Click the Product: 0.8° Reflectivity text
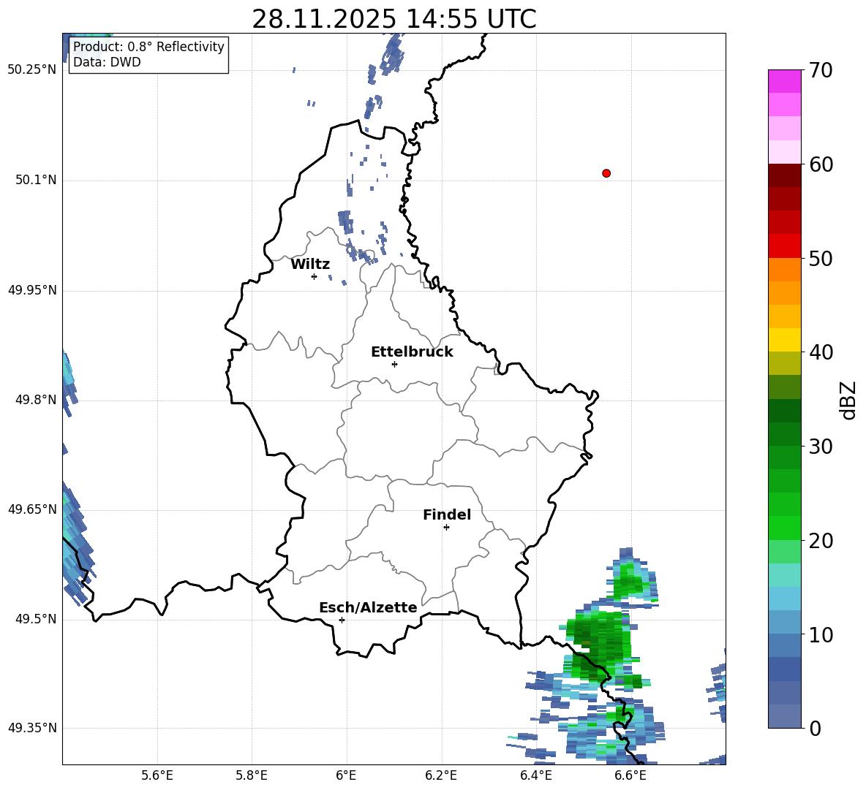The width and height of the screenshot is (866, 790). (x=148, y=46)
